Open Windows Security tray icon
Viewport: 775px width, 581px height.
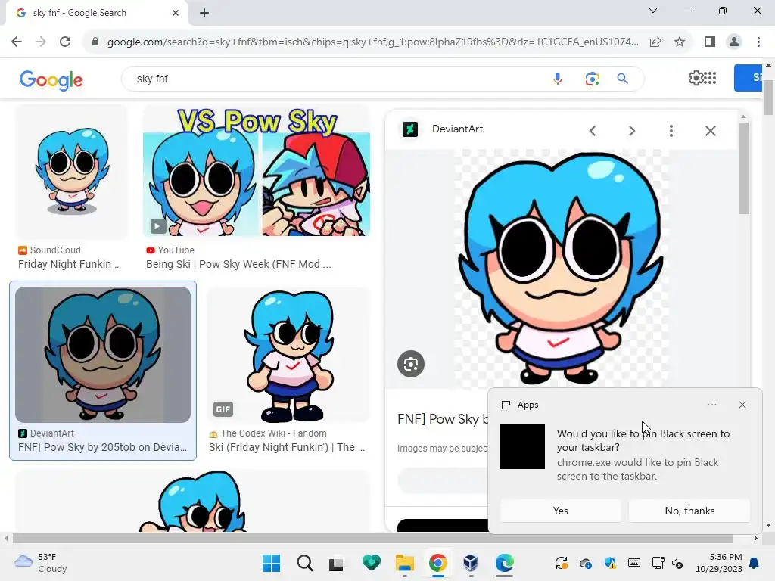pos(611,563)
